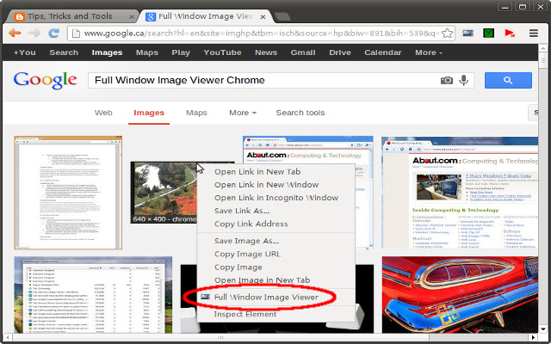Viewport: 551px width, 344px height.
Task: Open the task manager screenshot thumbnail
Action: point(93,295)
